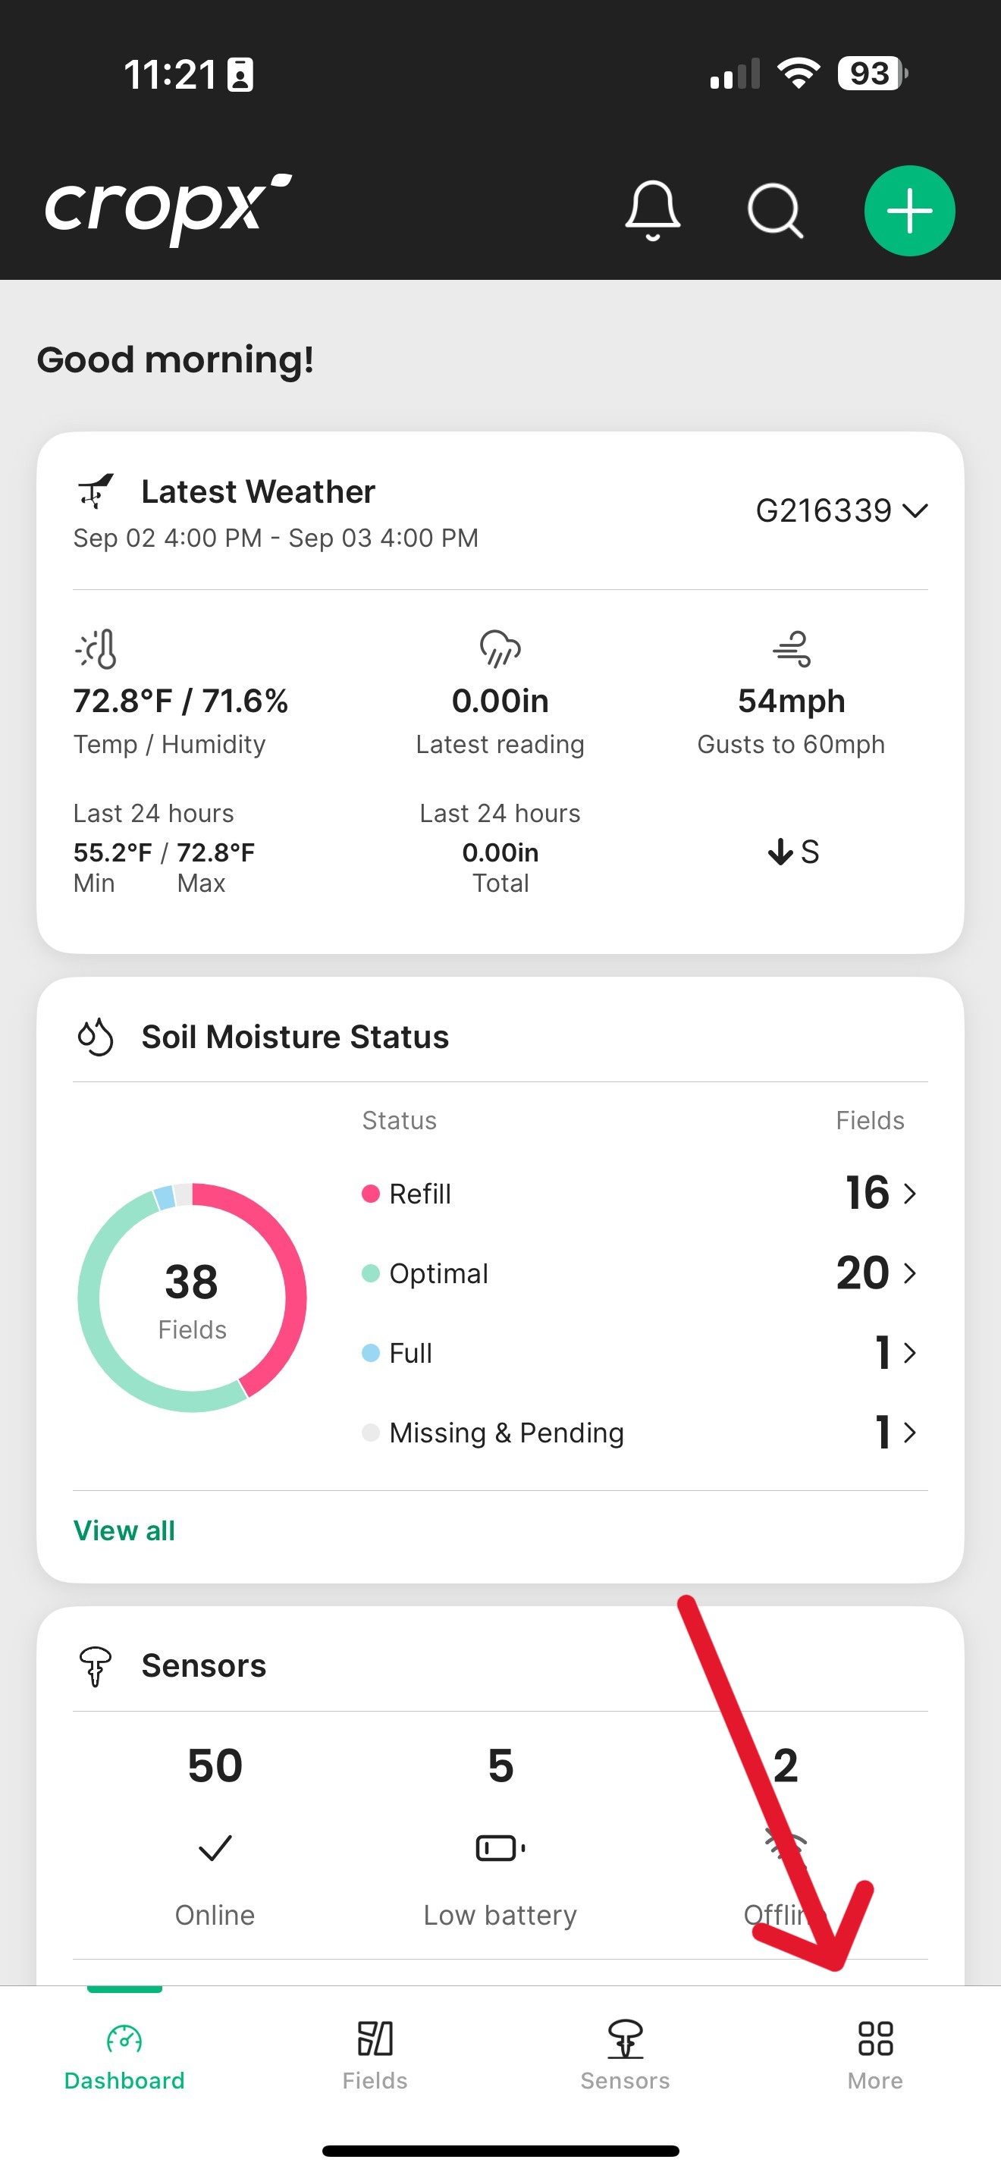The image size is (1001, 2175).
Task: Open the notifications bell icon
Action: point(652,210)
